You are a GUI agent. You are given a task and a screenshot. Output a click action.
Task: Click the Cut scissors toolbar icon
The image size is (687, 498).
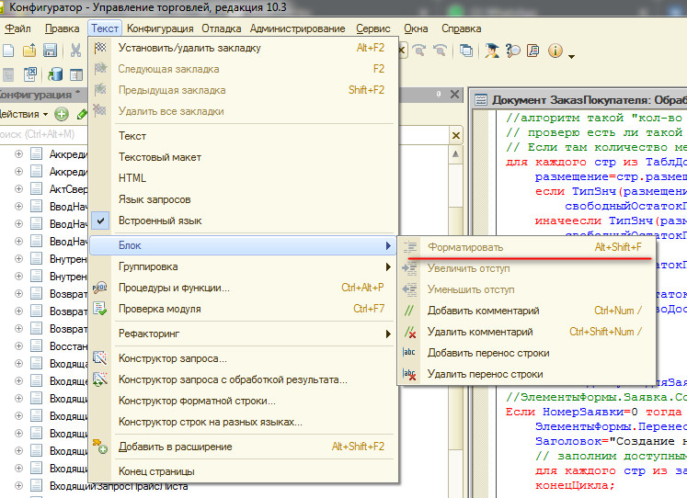[76, 51]
